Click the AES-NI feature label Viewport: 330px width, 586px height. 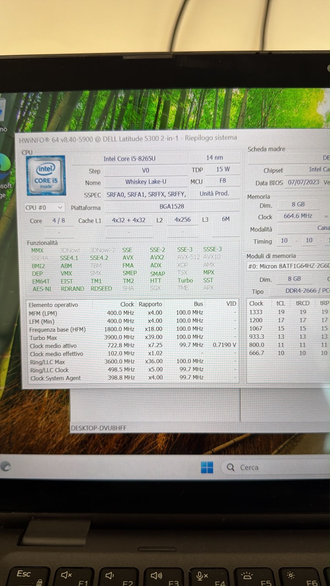pyautogui.click(x=42, y=289)
